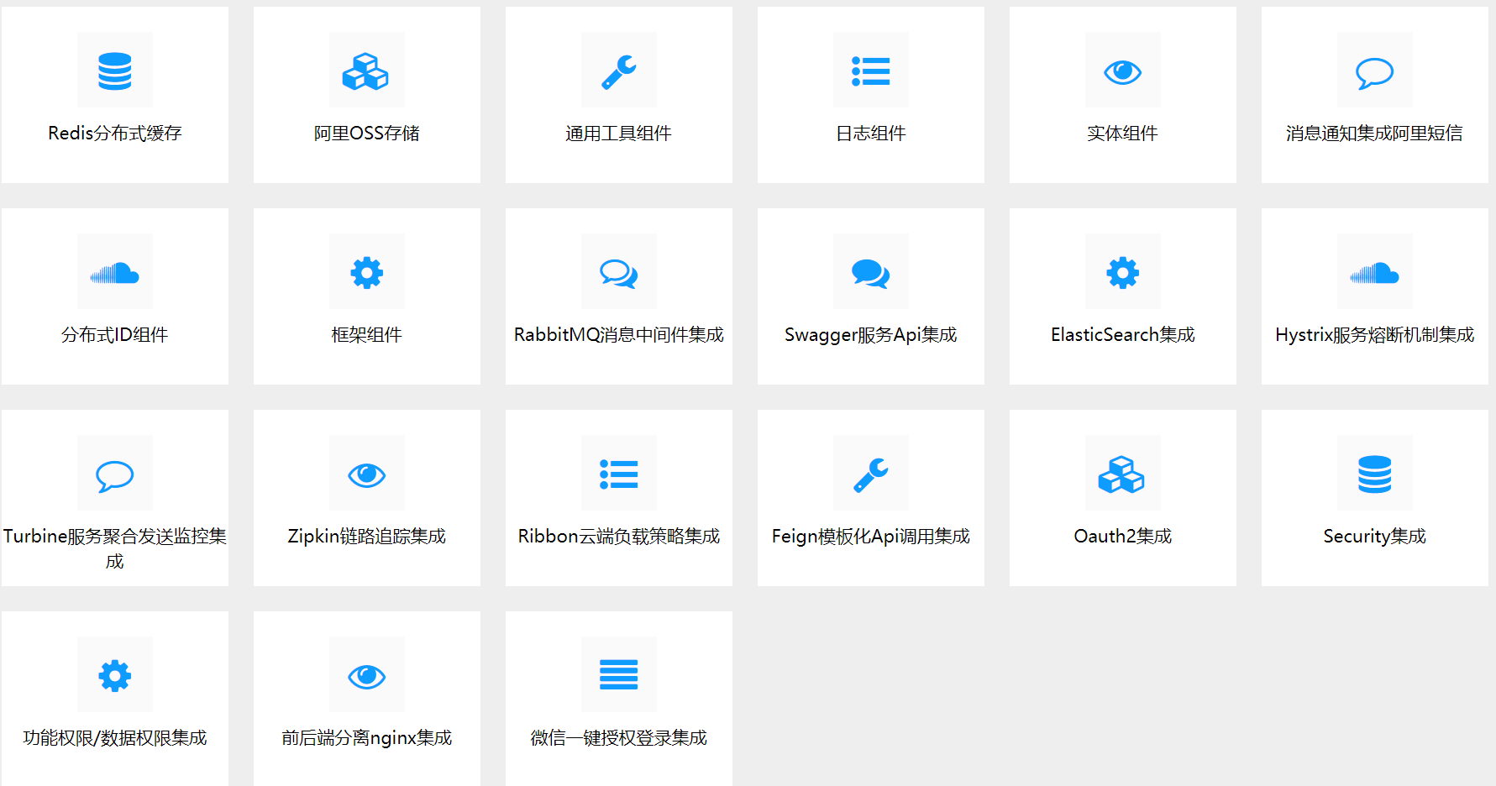The image size is (1496, 786).
Task: Click the cubes icon above Oauth2集成
Action: coord(1121,474)
